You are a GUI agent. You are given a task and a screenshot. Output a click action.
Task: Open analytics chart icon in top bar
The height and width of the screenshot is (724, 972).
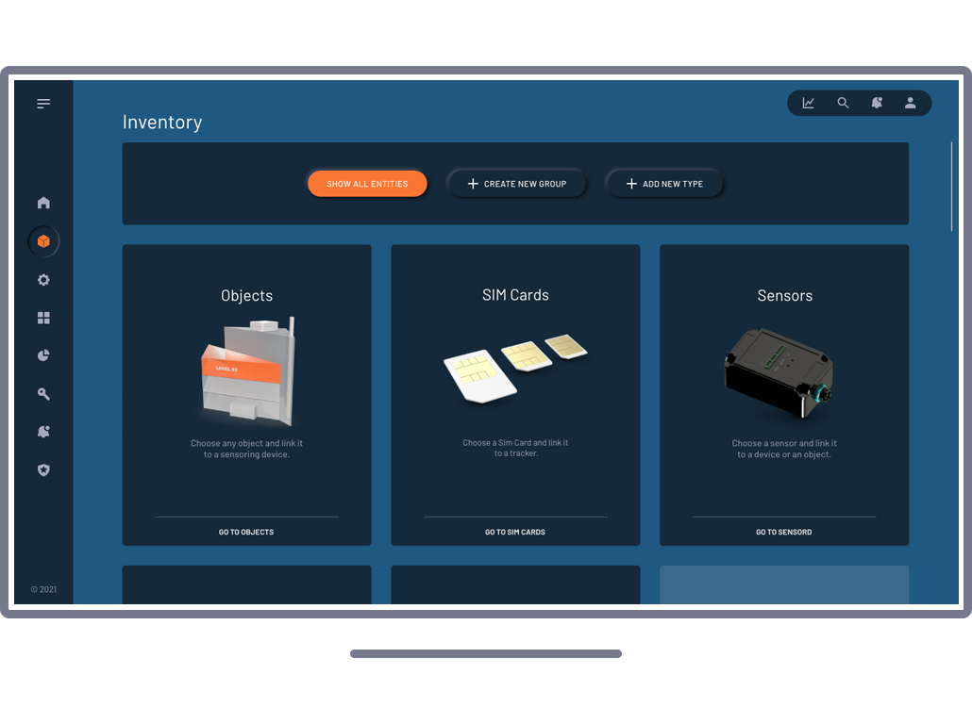(x=809, y=104)
